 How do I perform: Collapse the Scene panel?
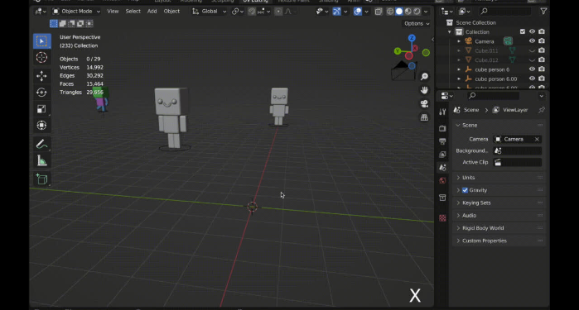[499, 126]
